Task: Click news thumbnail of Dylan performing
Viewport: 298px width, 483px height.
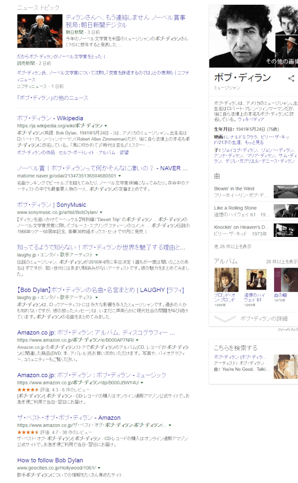Action: coord(40,31)
